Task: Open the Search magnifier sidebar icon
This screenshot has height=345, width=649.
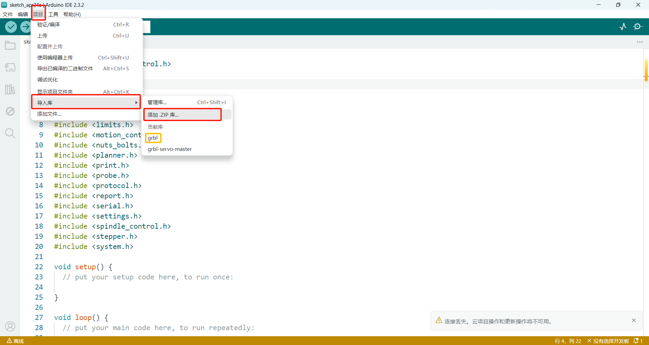Action: click(x=10, y=133)
